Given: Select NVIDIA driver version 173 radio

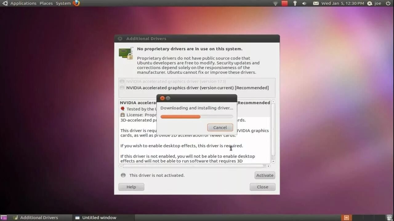Looking at the screenshot, I should (x=122, y=81).
